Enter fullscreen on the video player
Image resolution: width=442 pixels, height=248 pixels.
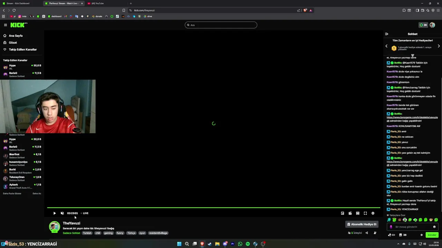[x=365, y=213]
